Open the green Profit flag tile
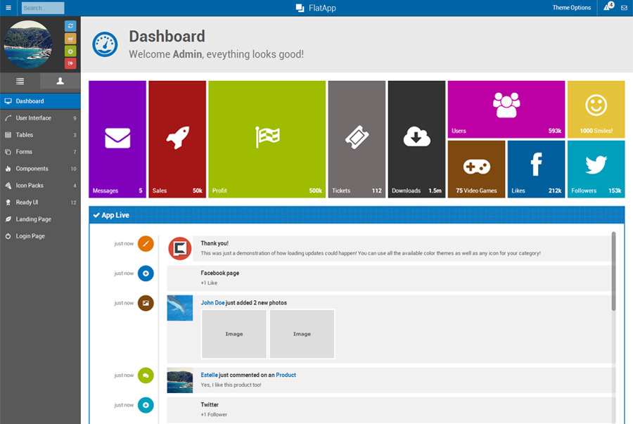Image resolution: width=633 pixels, height=424 pixels. coord(267,139)
